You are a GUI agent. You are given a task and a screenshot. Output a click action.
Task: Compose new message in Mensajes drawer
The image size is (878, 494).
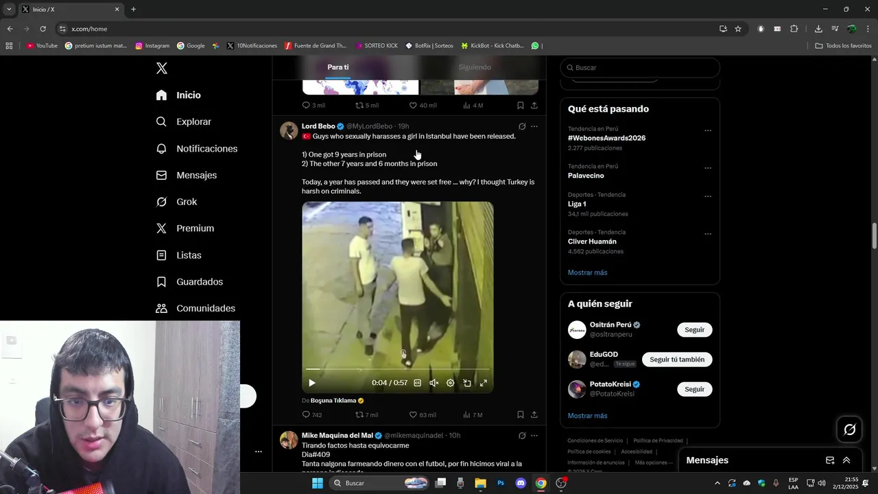(830, 460)
